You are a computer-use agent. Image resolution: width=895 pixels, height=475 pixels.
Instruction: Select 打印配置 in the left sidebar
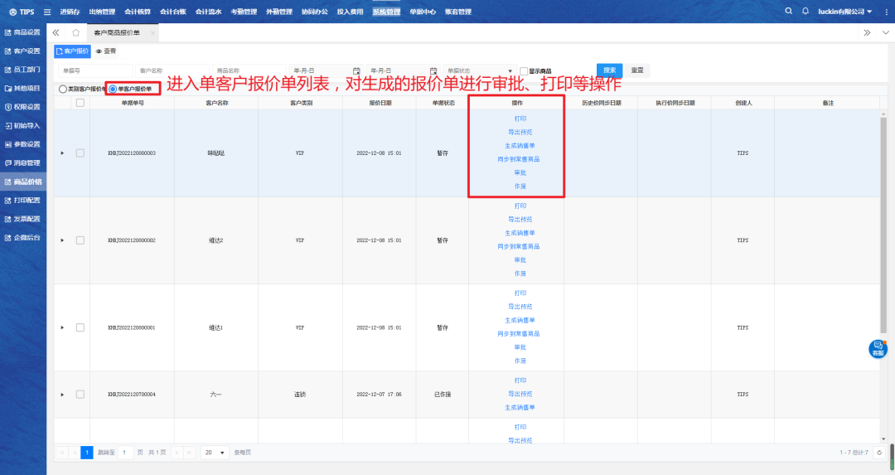point(23,200)
